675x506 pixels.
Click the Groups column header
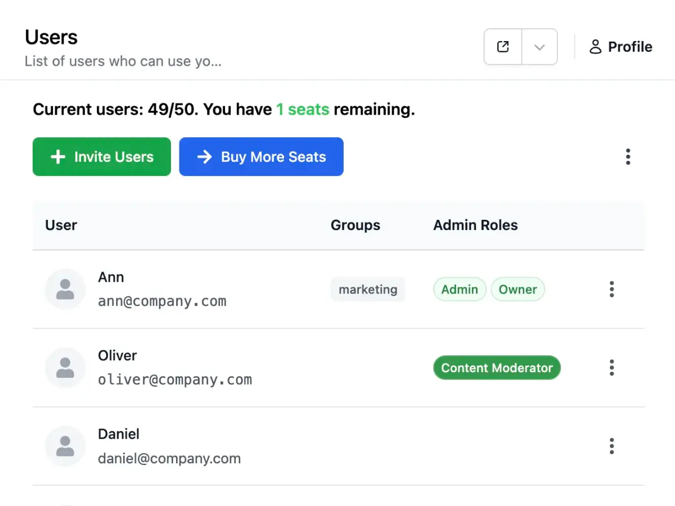[x=355, y=225]
